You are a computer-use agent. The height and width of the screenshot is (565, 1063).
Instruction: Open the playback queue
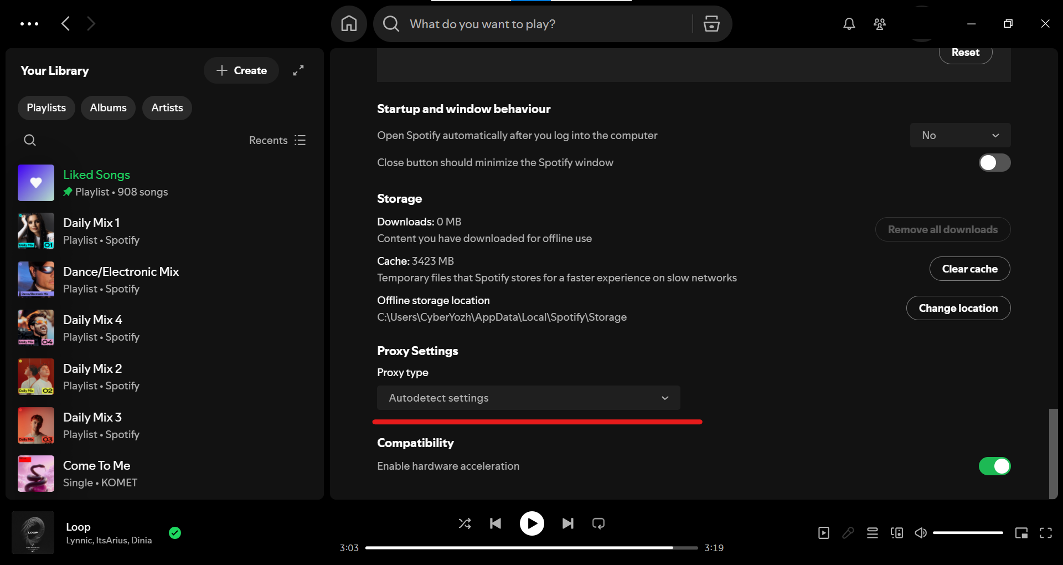tap(873, 533)
